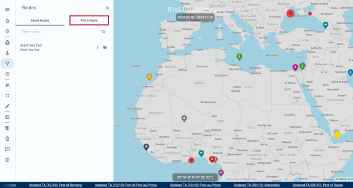
Task: Toggle visibility of Black Sea Test route
Action: [x=105, y=47]
